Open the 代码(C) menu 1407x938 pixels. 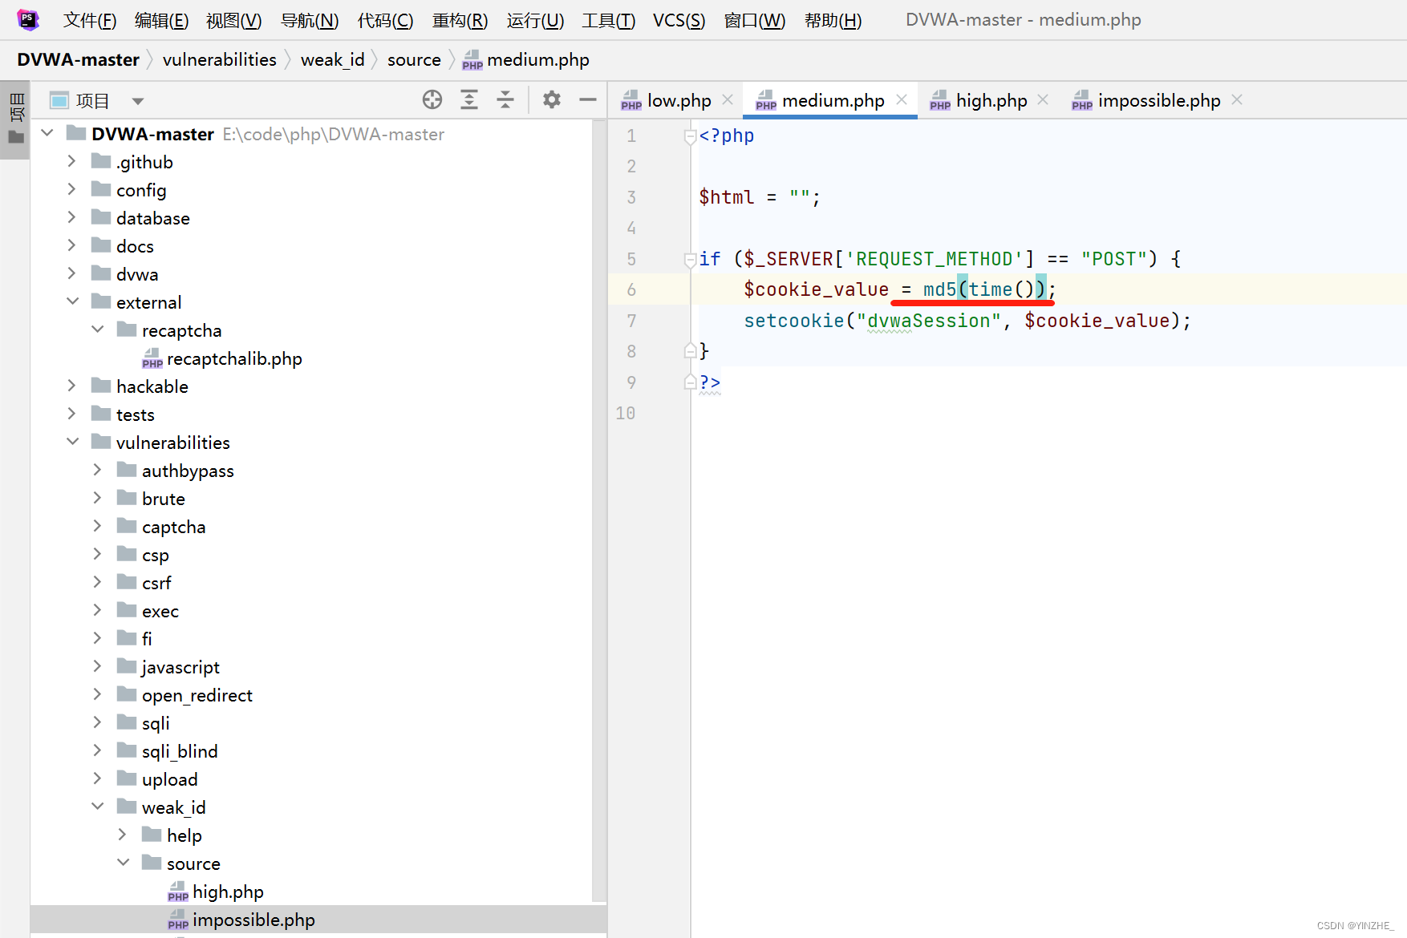click(x=385, y=20)
